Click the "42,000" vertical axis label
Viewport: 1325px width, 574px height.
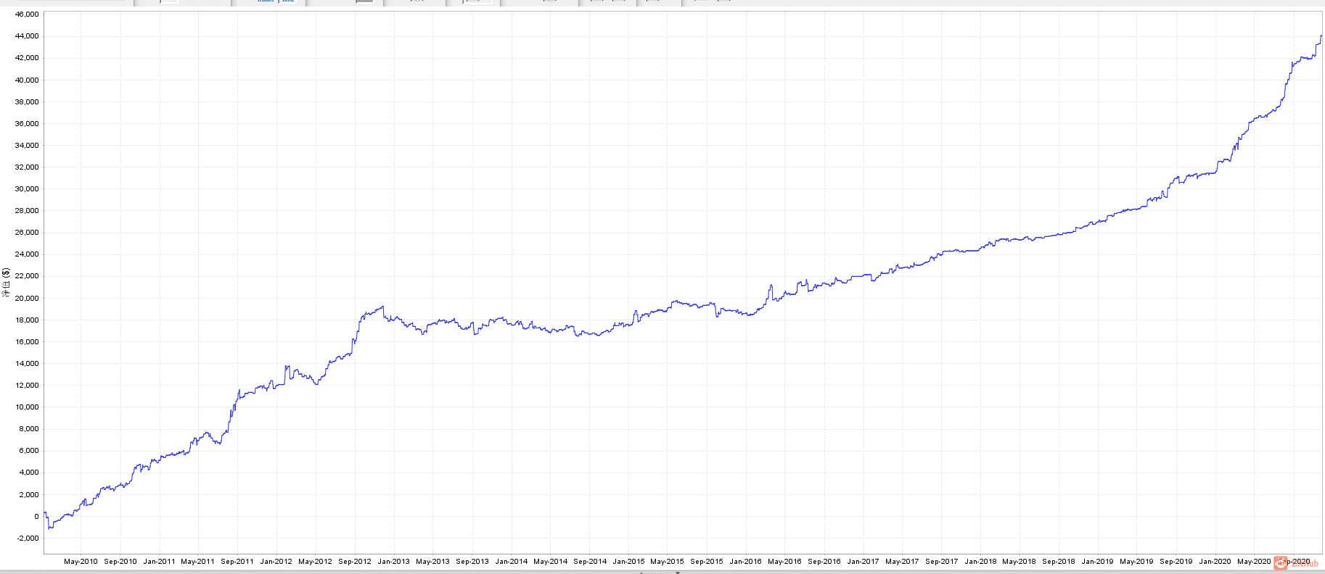click(x=27, y=58)
